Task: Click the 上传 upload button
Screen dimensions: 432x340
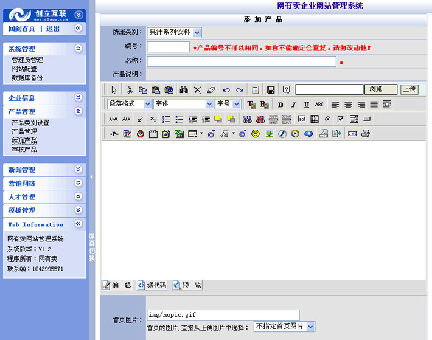Action: click(x=409, y=89)
